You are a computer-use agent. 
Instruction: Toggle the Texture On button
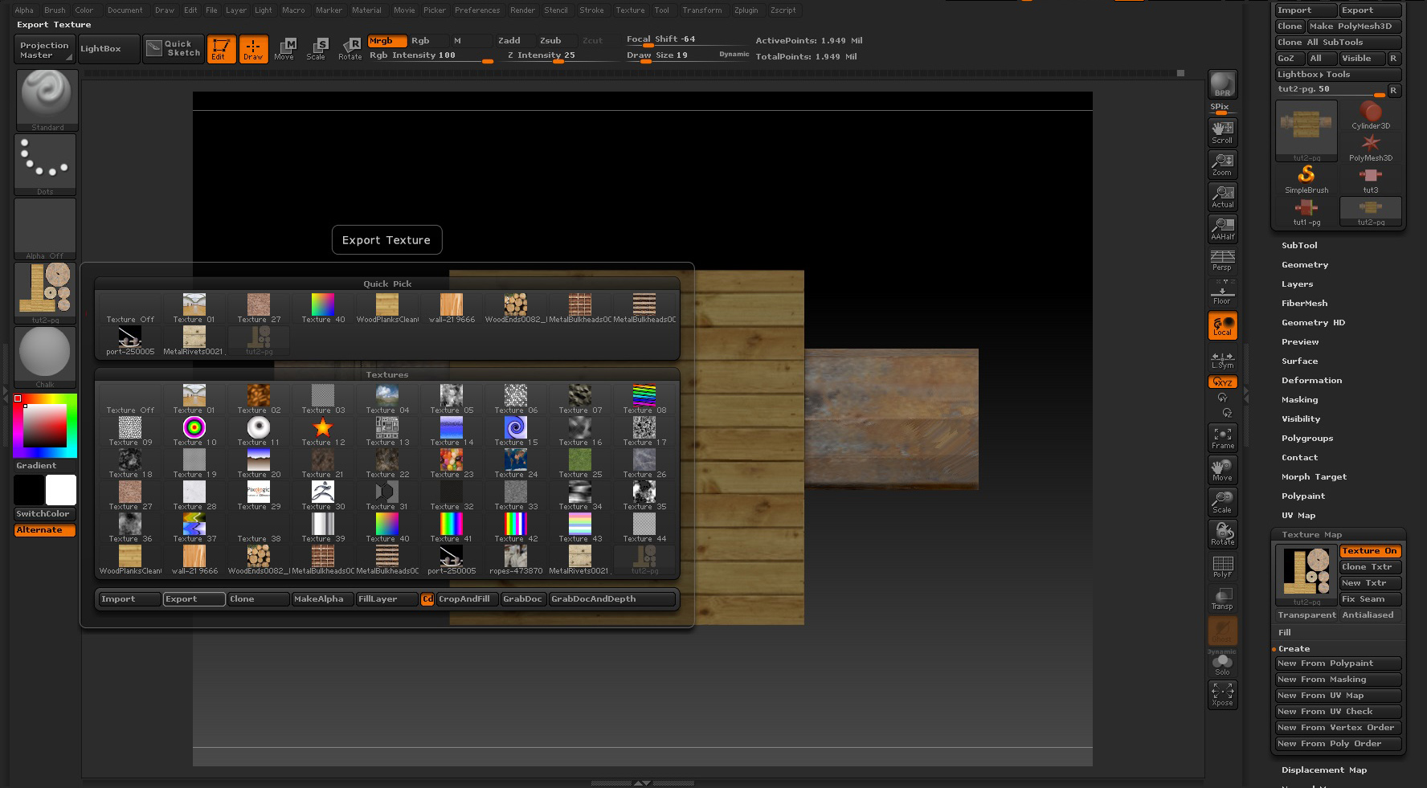pos(1370,551)
